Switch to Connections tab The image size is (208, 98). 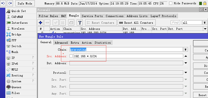tap(115, 16)
